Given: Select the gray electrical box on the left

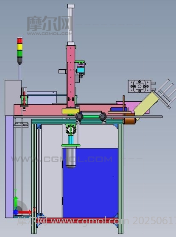Looking at the screenshot, I should [x=13, y=98].
